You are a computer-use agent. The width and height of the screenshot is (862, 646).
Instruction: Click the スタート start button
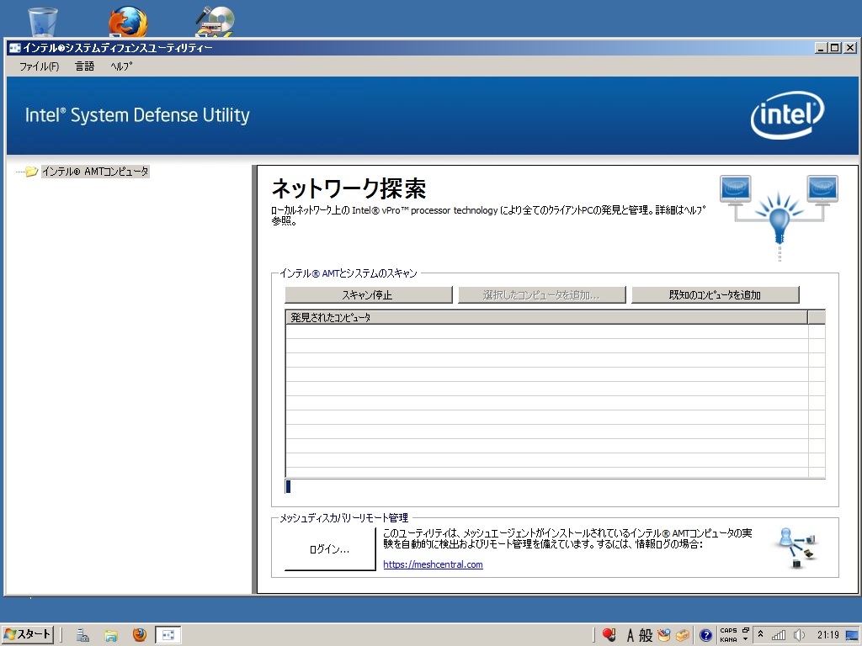[28, 634]
